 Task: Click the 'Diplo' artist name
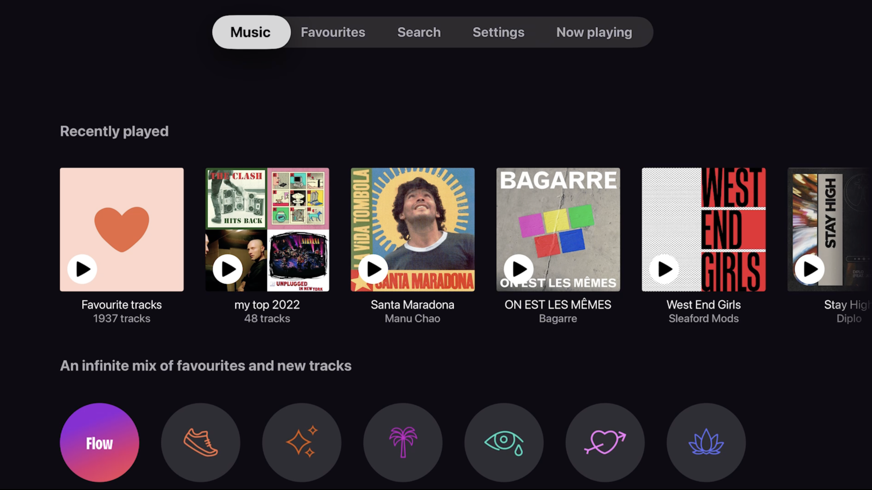click(x=849, y=319)
